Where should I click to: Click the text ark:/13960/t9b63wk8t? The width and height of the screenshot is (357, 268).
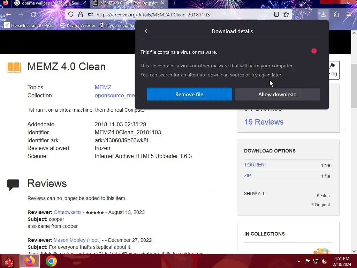(121, 140)
